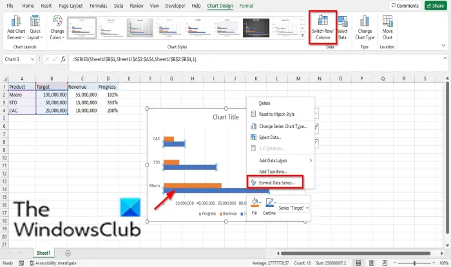Viewport: 451px width, 267px height.
Task: Select the dark chart style thumbnail
Action: [256, 28]
